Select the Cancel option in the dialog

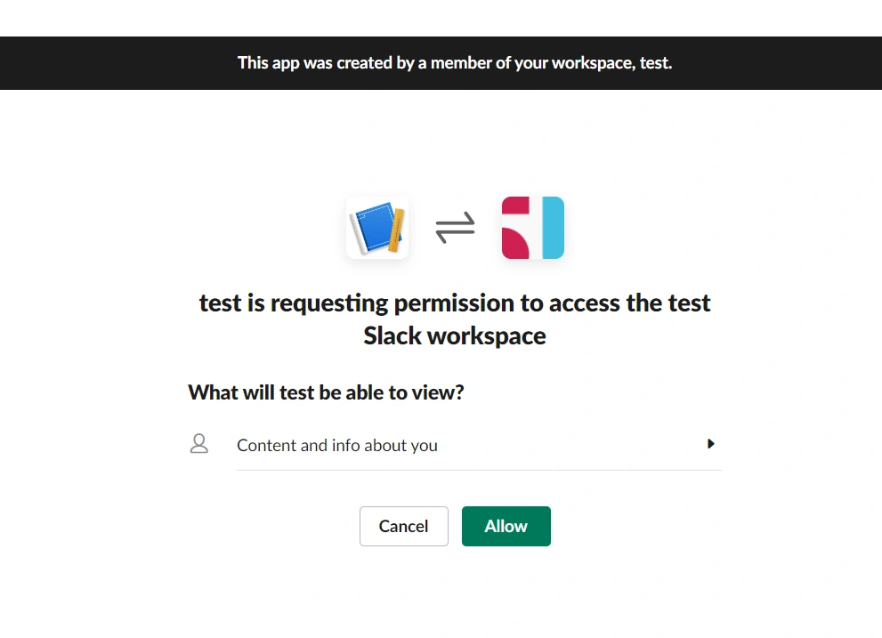(403, 526)
